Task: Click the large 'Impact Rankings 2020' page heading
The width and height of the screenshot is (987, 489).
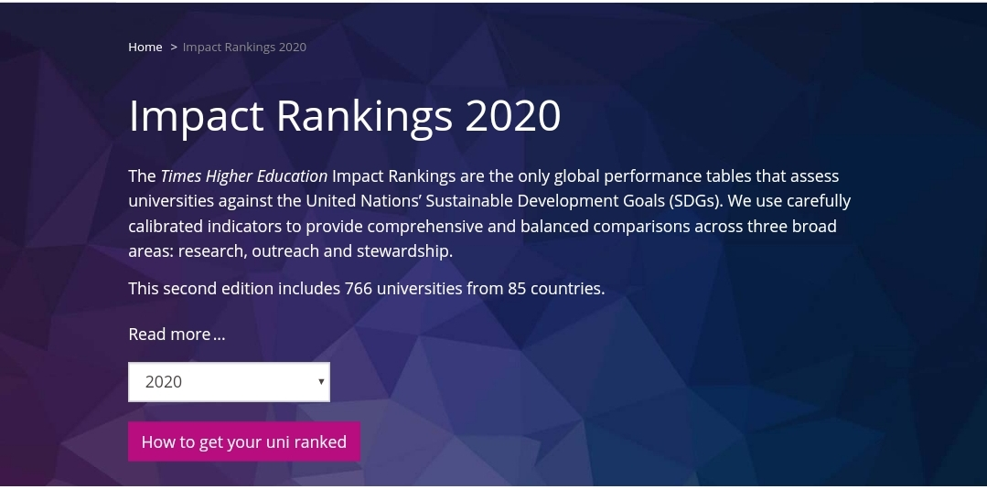Action: [345, 116]
